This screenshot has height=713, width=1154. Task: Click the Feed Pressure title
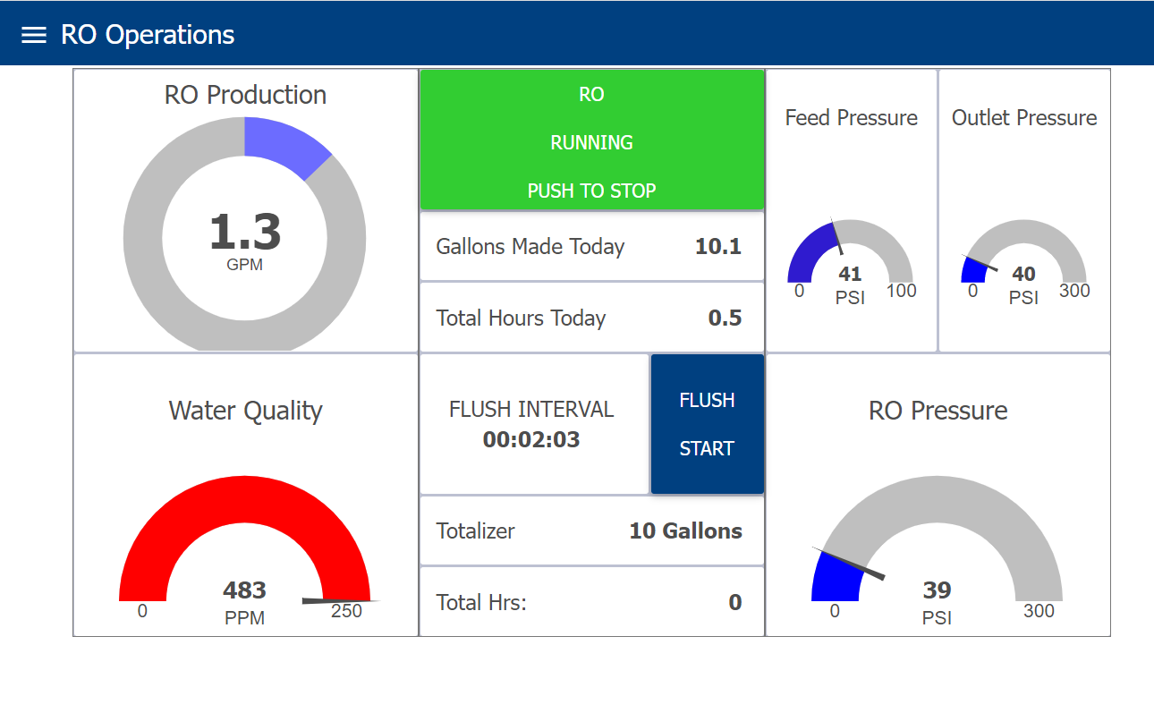(852, 118)
